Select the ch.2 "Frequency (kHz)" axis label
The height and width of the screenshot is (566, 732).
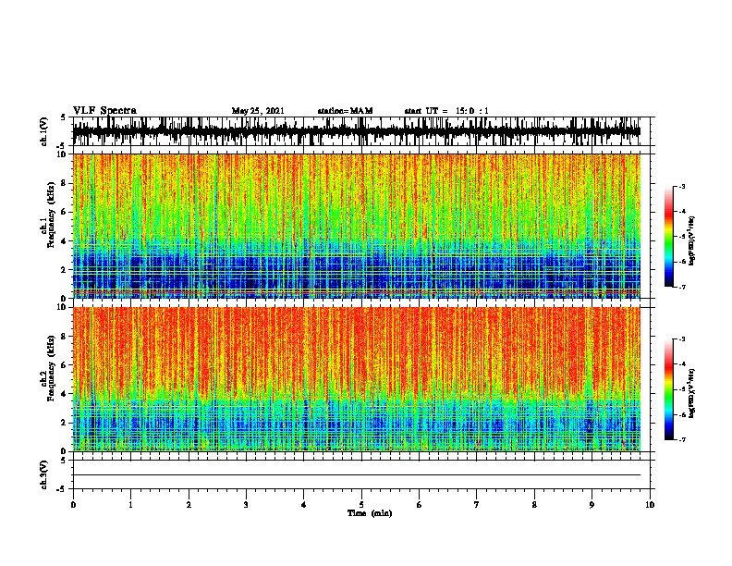pos(51,368)
